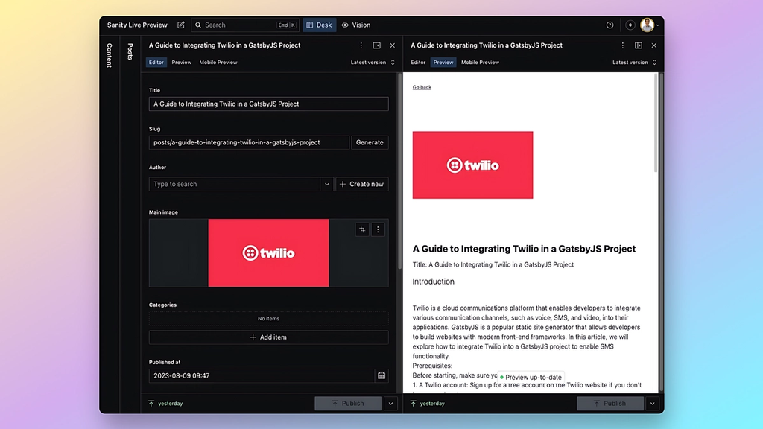Select left pane Preview tab
Viewport: 763px width, 429px height.
coord(182,63)
